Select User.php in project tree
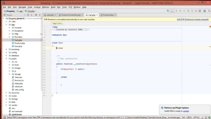 [x=18, y=46]
